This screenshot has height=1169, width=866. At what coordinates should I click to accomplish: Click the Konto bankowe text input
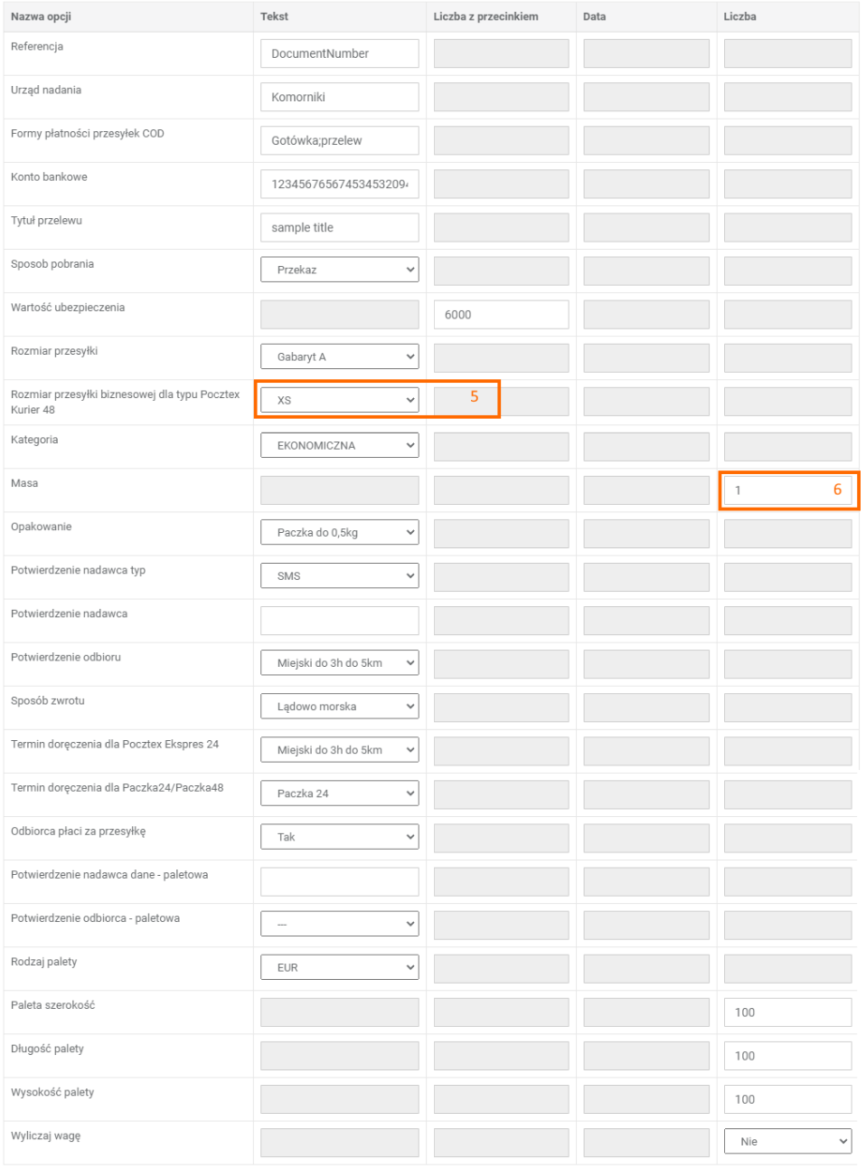click(x=339, y=184)
